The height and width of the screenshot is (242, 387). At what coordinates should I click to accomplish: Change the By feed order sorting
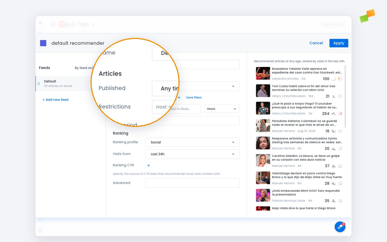click(84, 68)
